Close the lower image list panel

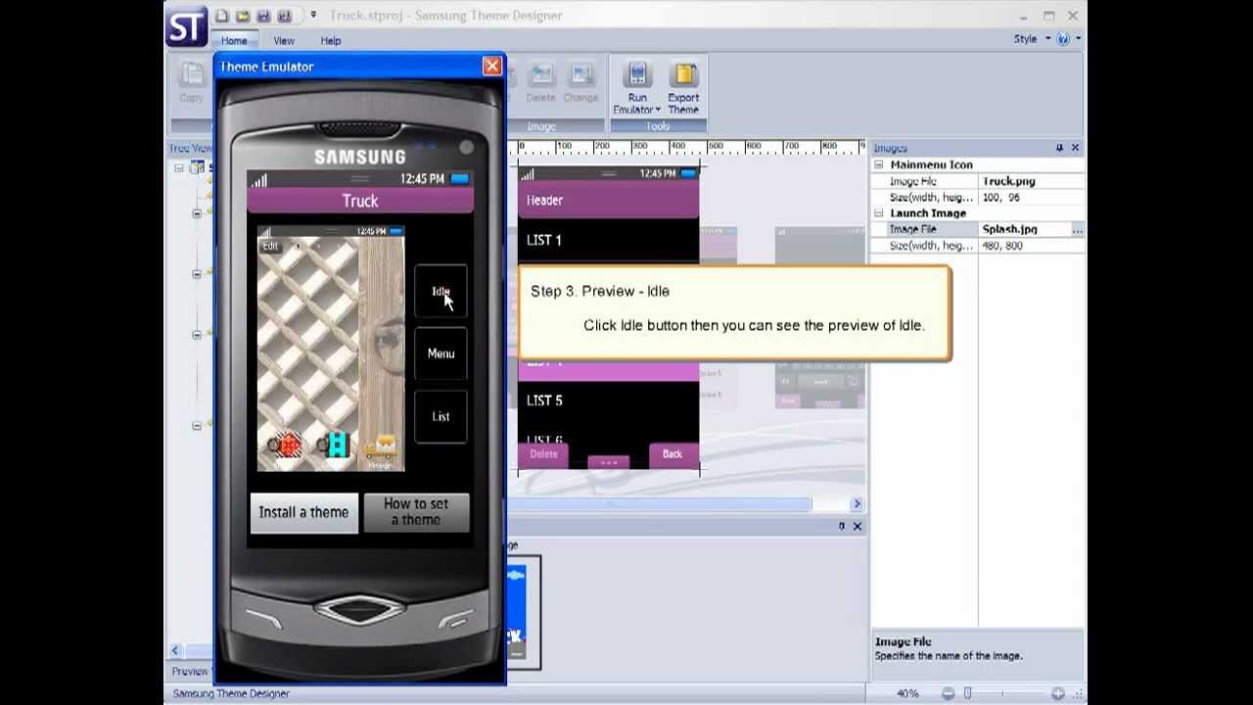coord(857,527)
